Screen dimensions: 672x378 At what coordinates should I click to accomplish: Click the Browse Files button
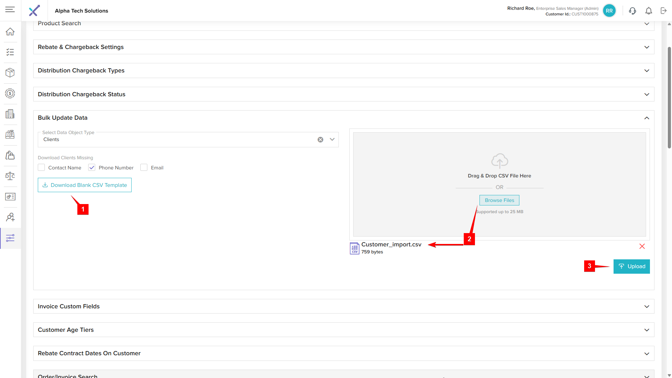coord(499,200)
